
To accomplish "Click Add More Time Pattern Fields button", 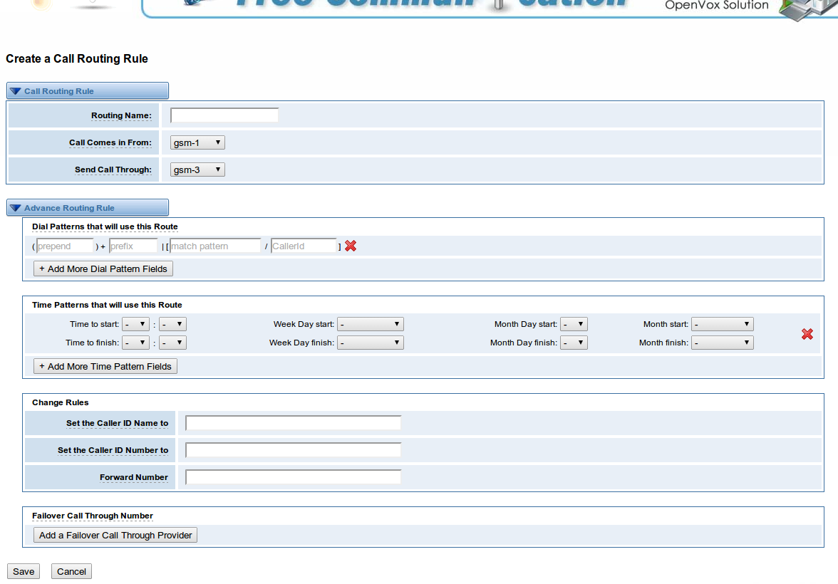I will tap(105, 366).
